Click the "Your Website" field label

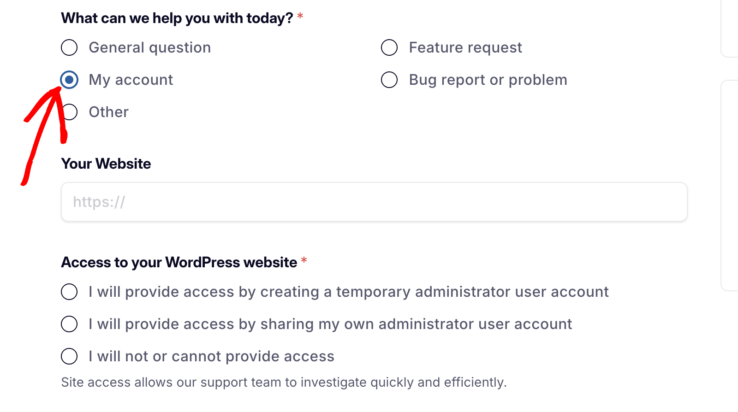tap(106, 164)
